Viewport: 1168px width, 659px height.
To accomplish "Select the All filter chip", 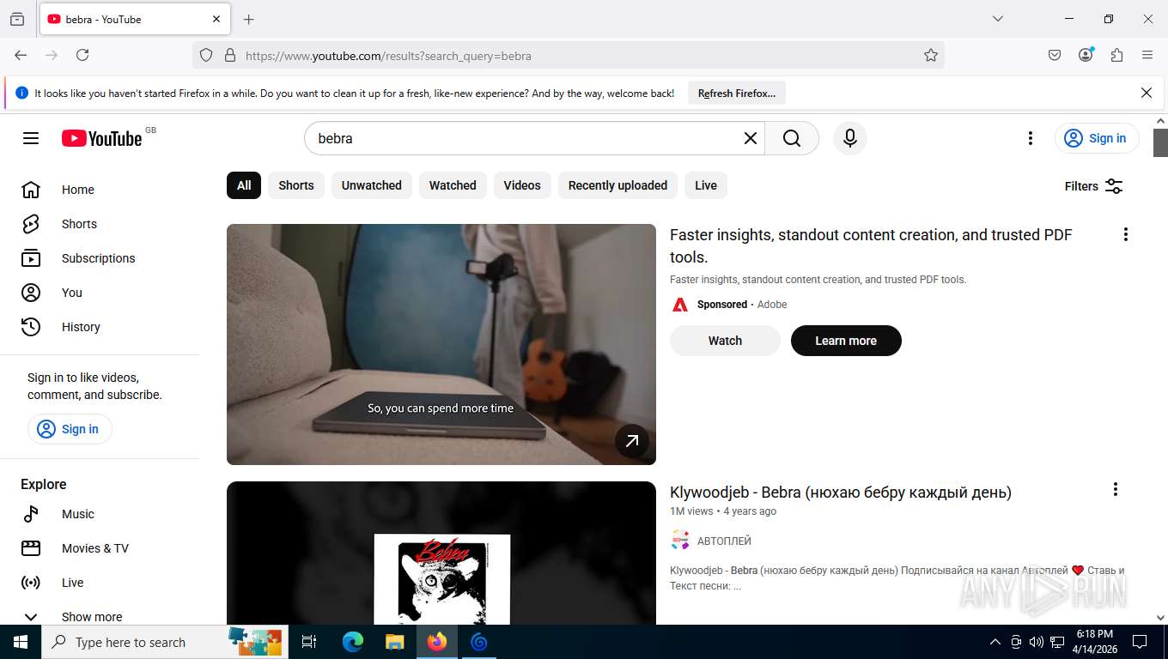I will 244,185.
